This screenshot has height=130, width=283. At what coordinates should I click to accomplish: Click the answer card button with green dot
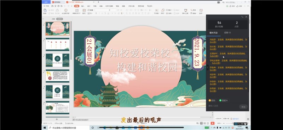click(x=224, y=100)
